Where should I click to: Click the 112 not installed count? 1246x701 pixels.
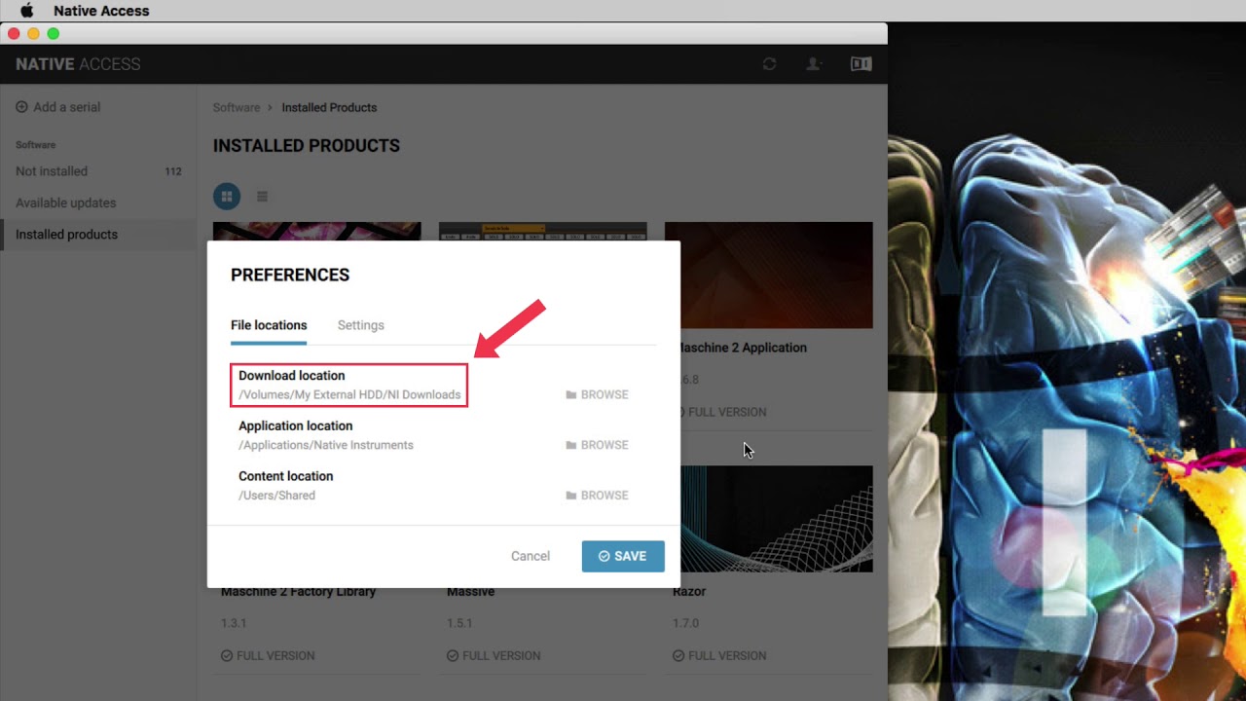pyautogui.click(x=173, y=171)
